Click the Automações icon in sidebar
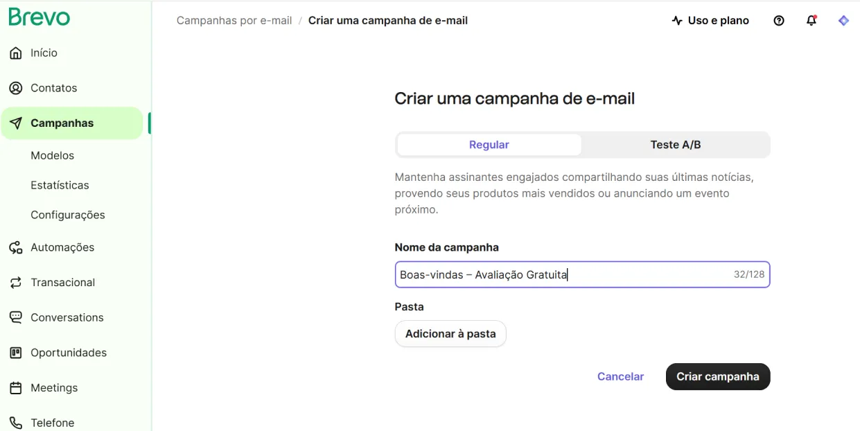This screenshot has height=431, width=860. (16, 247)
